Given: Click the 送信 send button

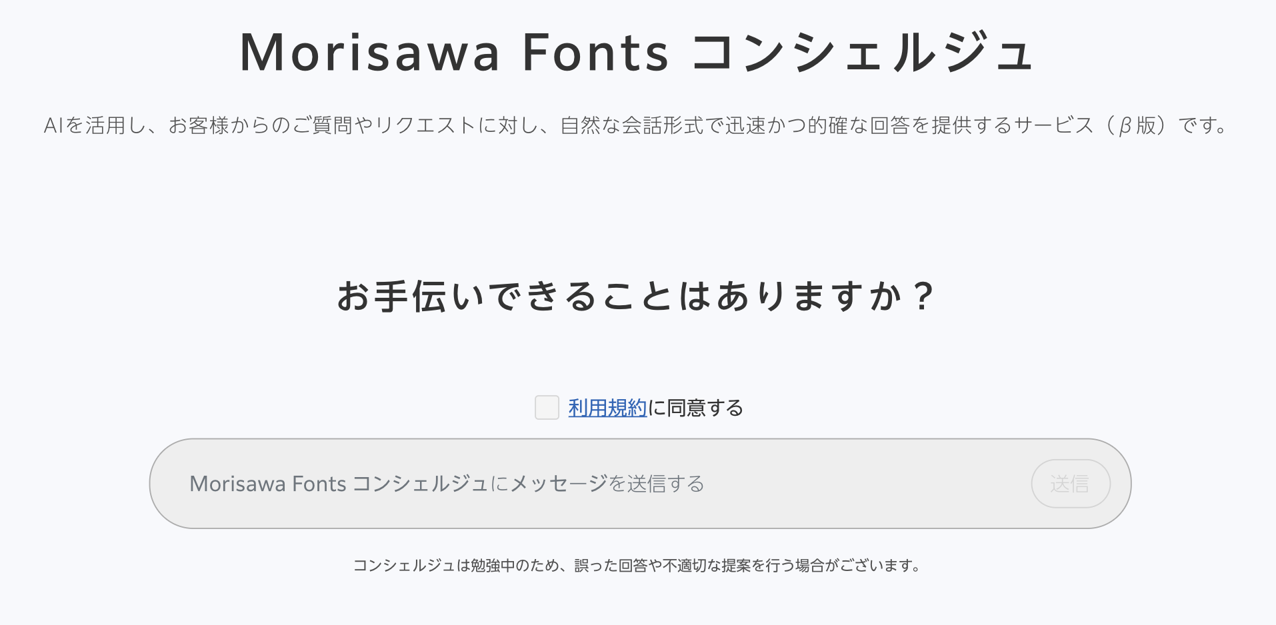Looking at the screenshot, I should pos(1071,484).
